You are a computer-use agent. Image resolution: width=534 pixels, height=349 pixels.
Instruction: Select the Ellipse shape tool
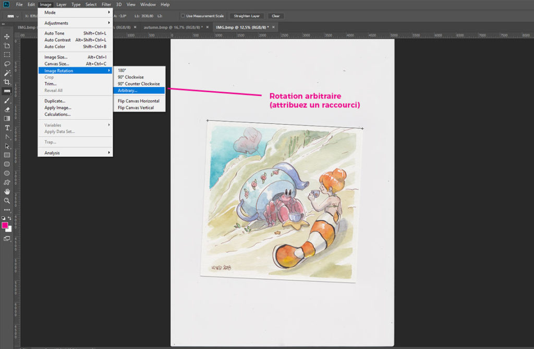(7, 173)
